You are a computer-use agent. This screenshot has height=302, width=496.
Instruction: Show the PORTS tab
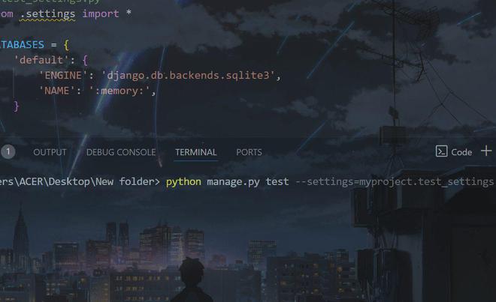click(x=249, y=152)
